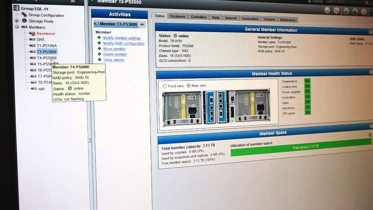This screenshot has width=373, height=210.
Task: Click the sidebar splitter collapse handle
Action: click(x=90, y=141)
